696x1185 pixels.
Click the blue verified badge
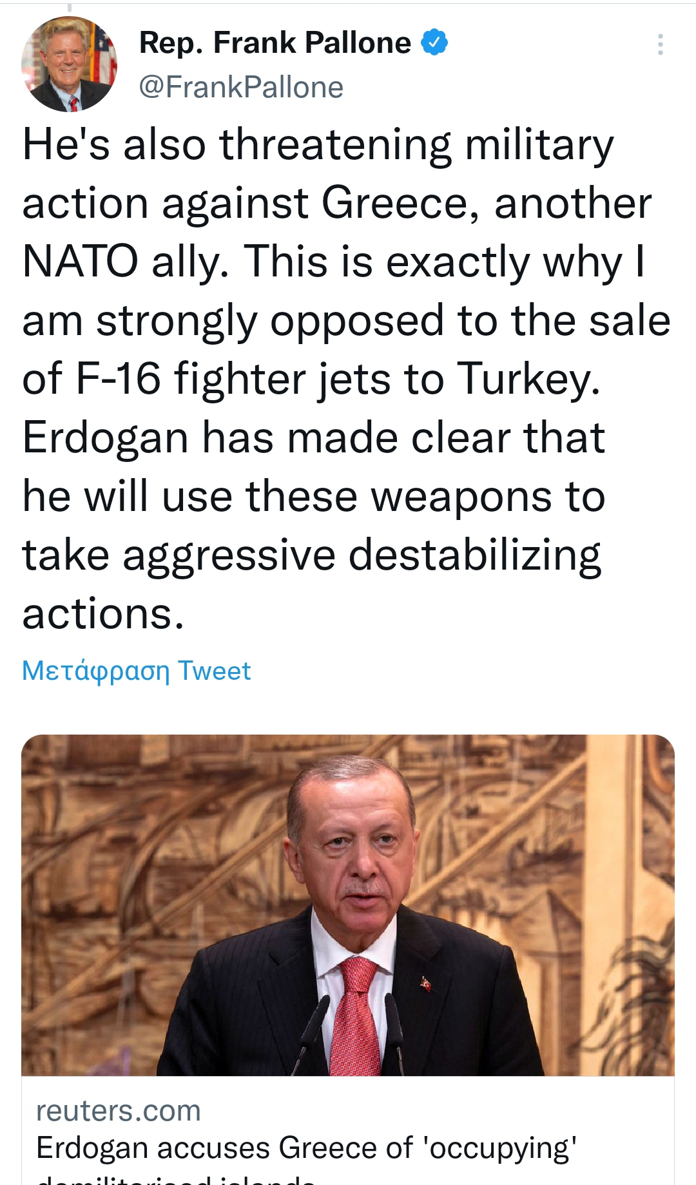pos(434,43)
